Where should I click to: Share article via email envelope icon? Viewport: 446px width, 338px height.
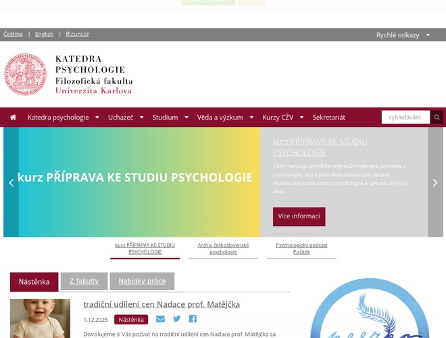point(160,319)
